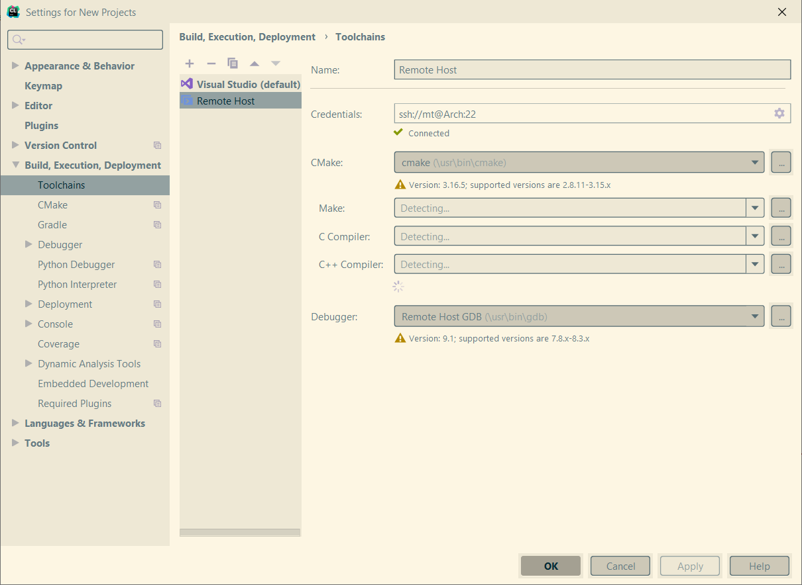Open Help for the Toolchains settings
Screen dimensions: 802x585
point(759,566)
